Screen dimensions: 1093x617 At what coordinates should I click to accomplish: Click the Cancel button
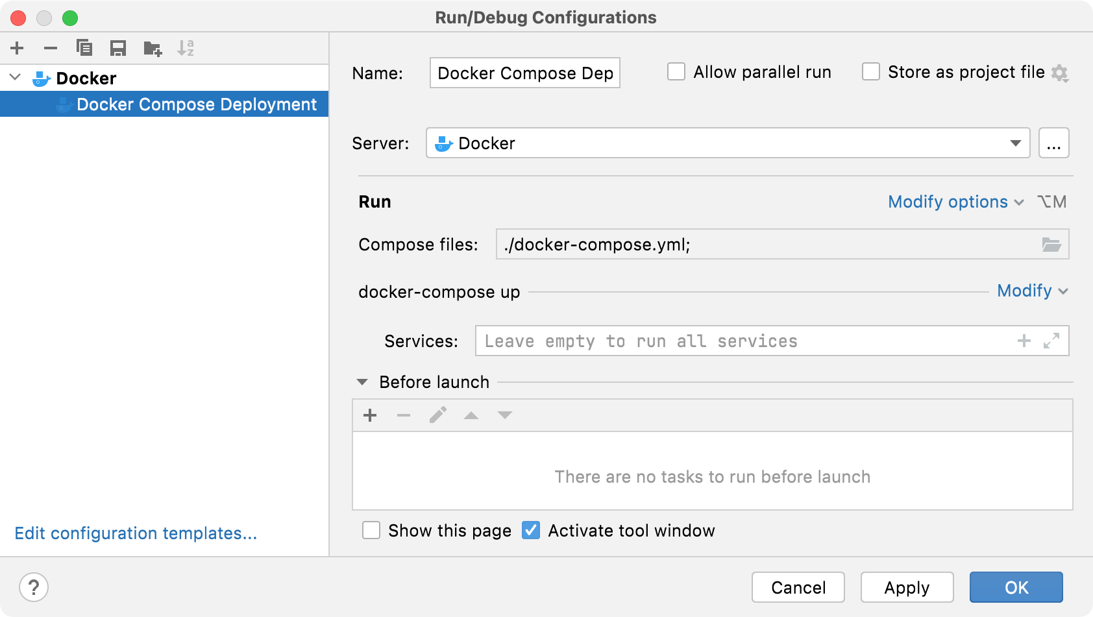pos(798,587)
